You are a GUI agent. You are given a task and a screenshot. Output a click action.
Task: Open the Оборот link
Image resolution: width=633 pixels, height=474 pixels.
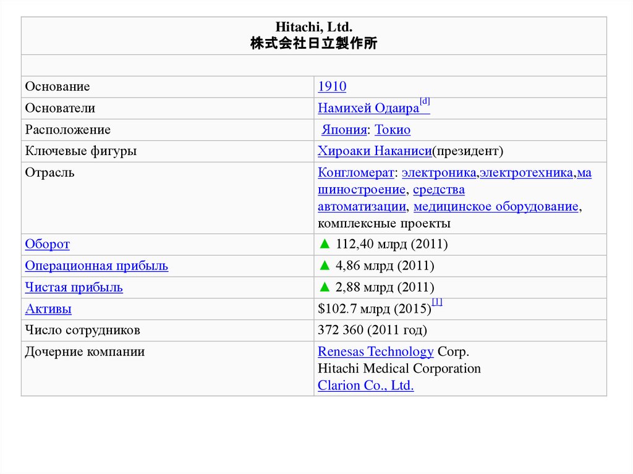[x=47, y=244]
